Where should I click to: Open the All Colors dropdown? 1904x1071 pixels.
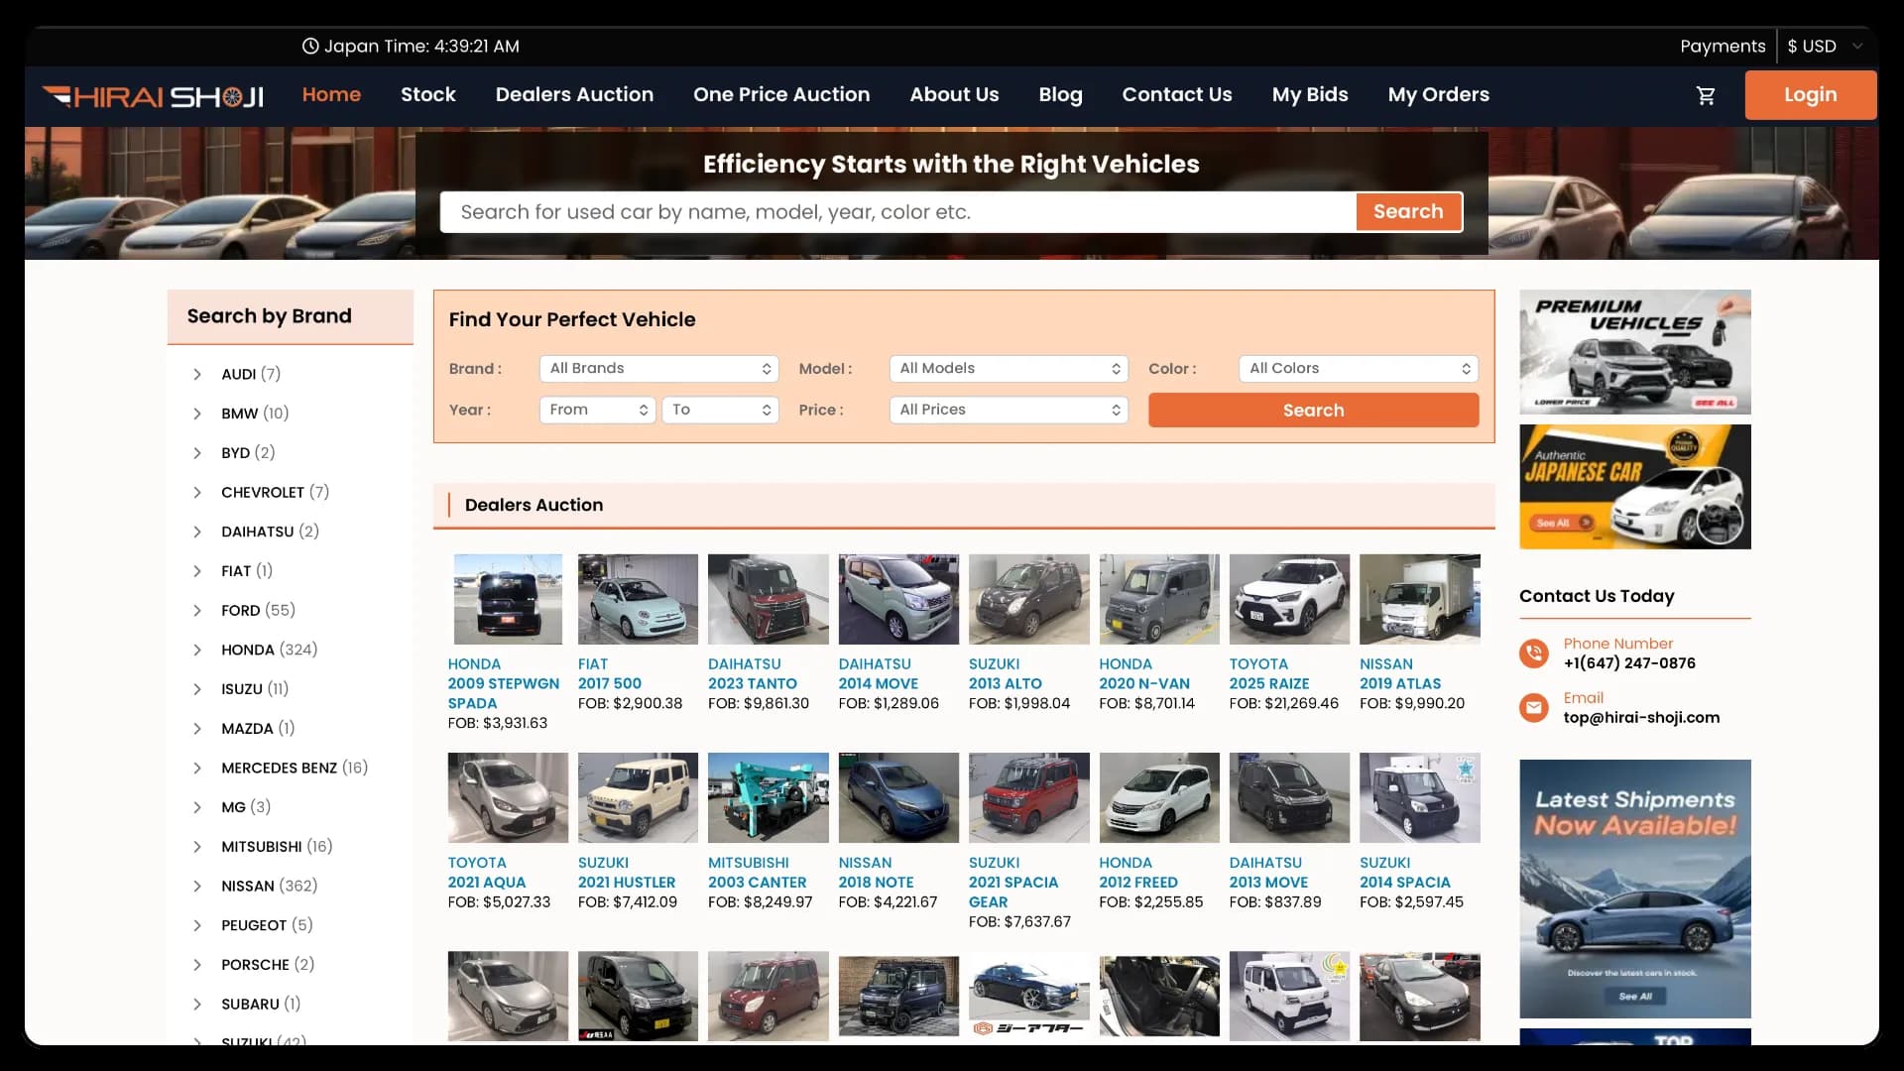coord(1359,368)
